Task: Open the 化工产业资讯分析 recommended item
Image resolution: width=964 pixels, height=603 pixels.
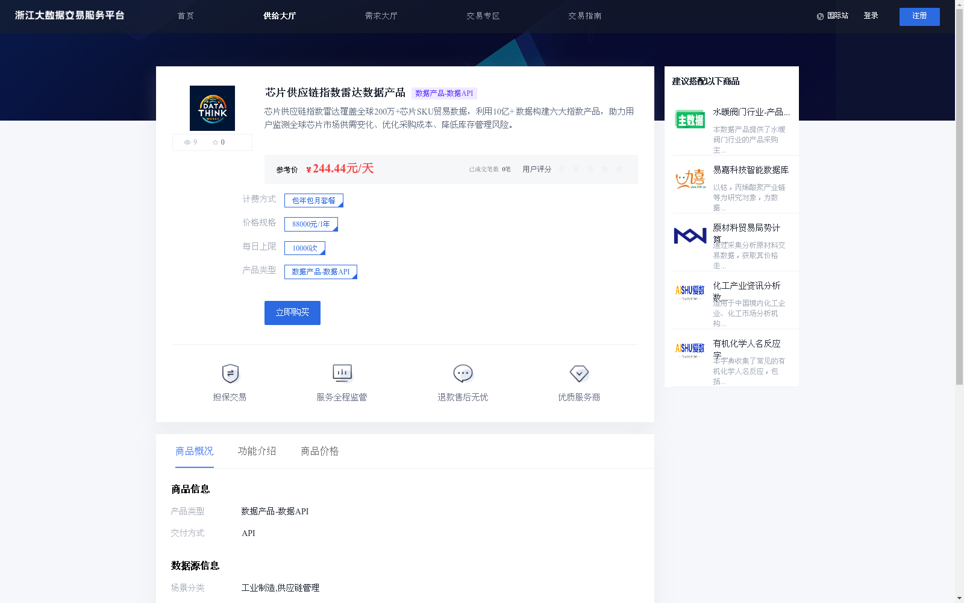Action: [746, 286]
